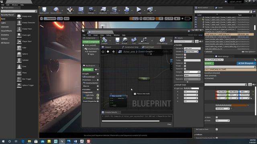Open Compile options dropdown arrow
Screen dimensions: 257x144
[x=110, y=41]
